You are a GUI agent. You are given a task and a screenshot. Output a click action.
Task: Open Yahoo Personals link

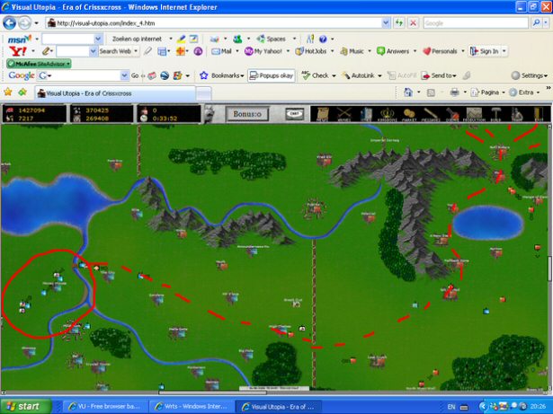pos(440,51)
